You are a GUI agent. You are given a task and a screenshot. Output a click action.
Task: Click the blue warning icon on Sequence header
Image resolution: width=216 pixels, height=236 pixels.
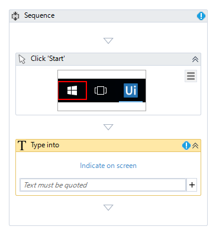coord(201,16)
